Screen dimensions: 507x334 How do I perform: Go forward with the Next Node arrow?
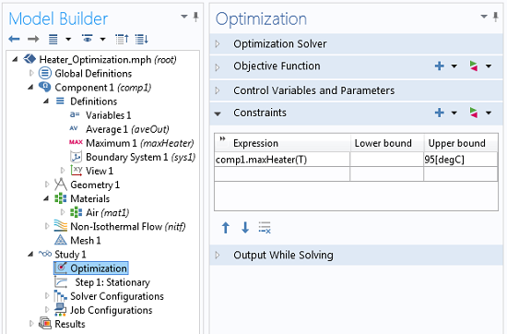(x=33, y=40)
